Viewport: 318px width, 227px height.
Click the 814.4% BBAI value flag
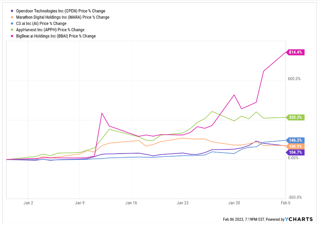pyautogui.click(x=296, y=52)
